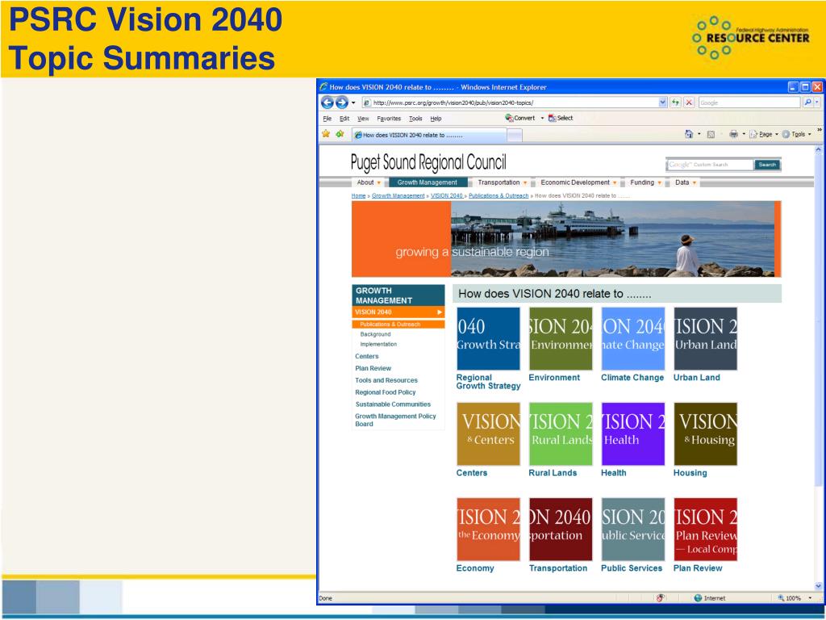Open the Favorites menu in the menu bar
Image resolution: width=826 pixels, height=620 pixels.
point(389,119)
